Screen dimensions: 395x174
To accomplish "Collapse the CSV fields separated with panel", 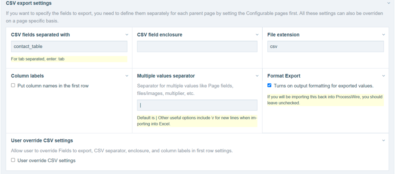I will 127,35.
